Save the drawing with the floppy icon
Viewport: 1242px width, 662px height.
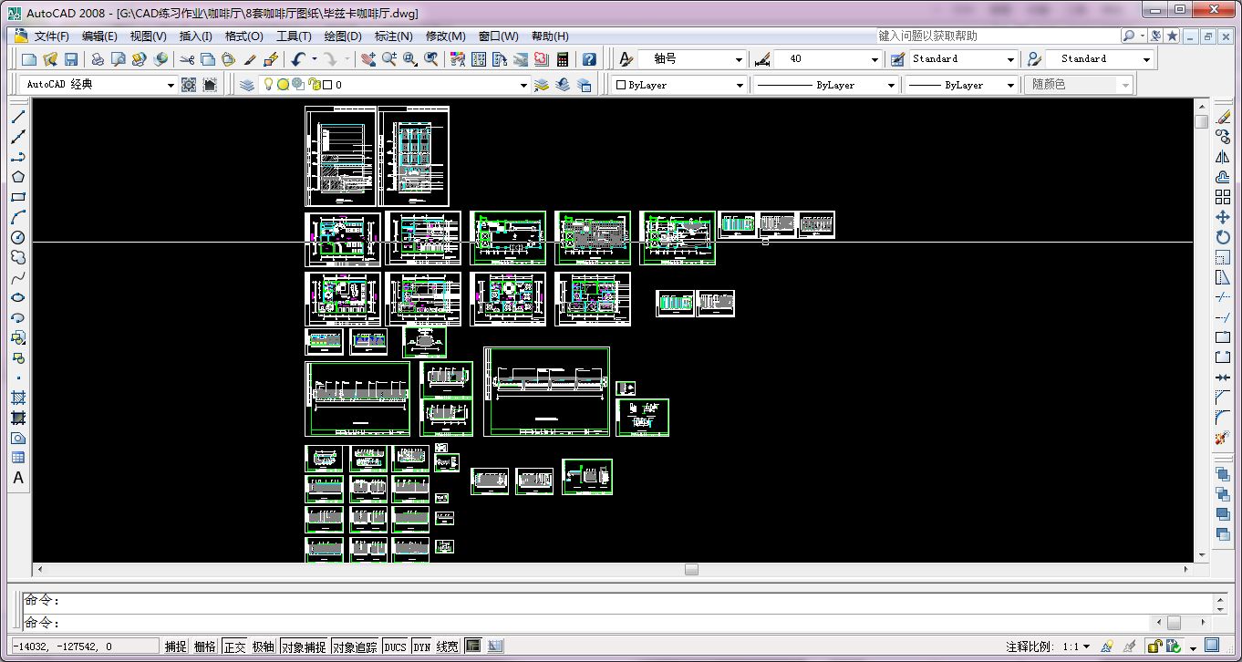click(x=70, y=59)
